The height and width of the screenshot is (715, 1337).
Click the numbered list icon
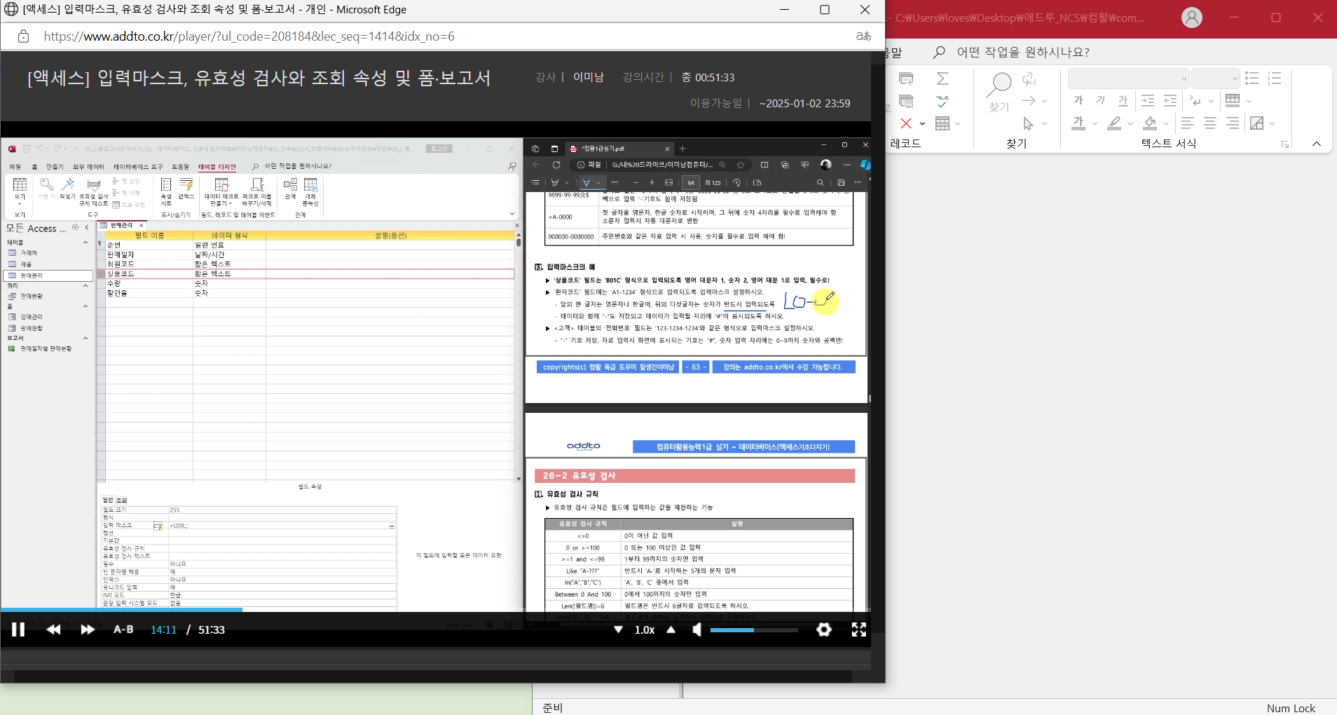pos(1275,79)
